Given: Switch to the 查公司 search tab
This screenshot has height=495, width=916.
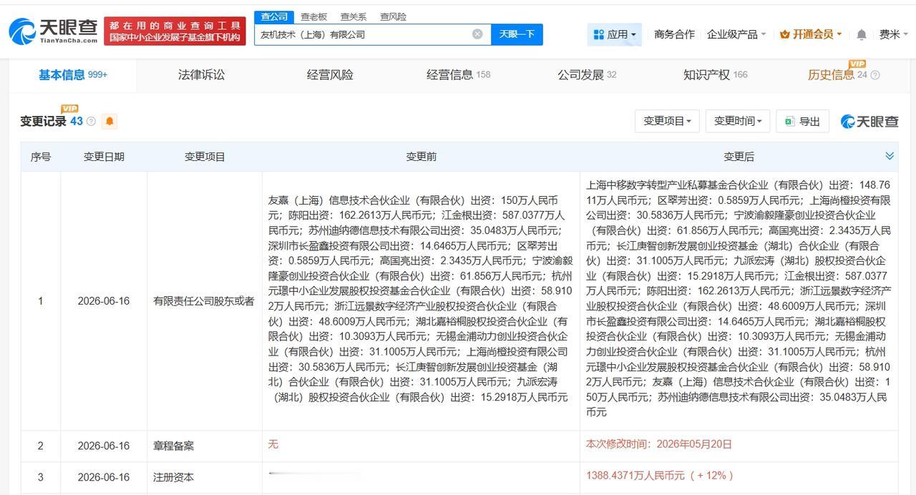Looking at the screenshot, I should coord(273,16).
